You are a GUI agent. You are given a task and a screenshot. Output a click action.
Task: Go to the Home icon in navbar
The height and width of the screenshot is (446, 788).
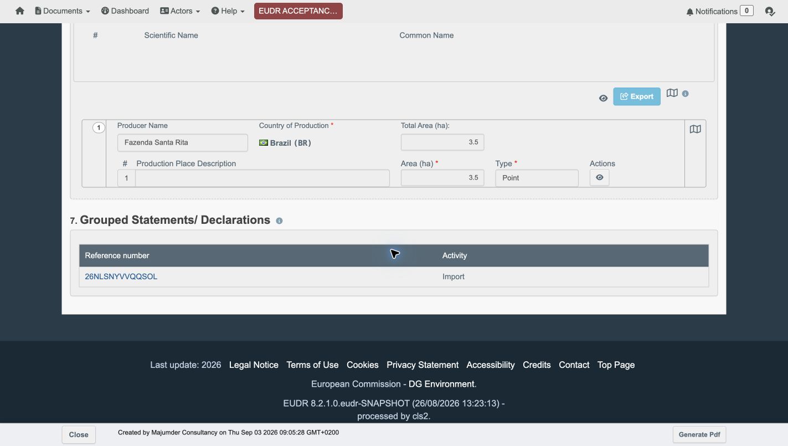tap(20, 11)
